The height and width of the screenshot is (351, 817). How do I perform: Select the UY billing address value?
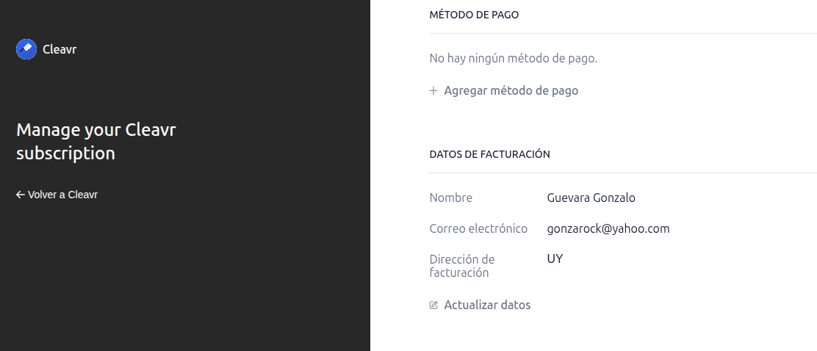click(555, 258)
